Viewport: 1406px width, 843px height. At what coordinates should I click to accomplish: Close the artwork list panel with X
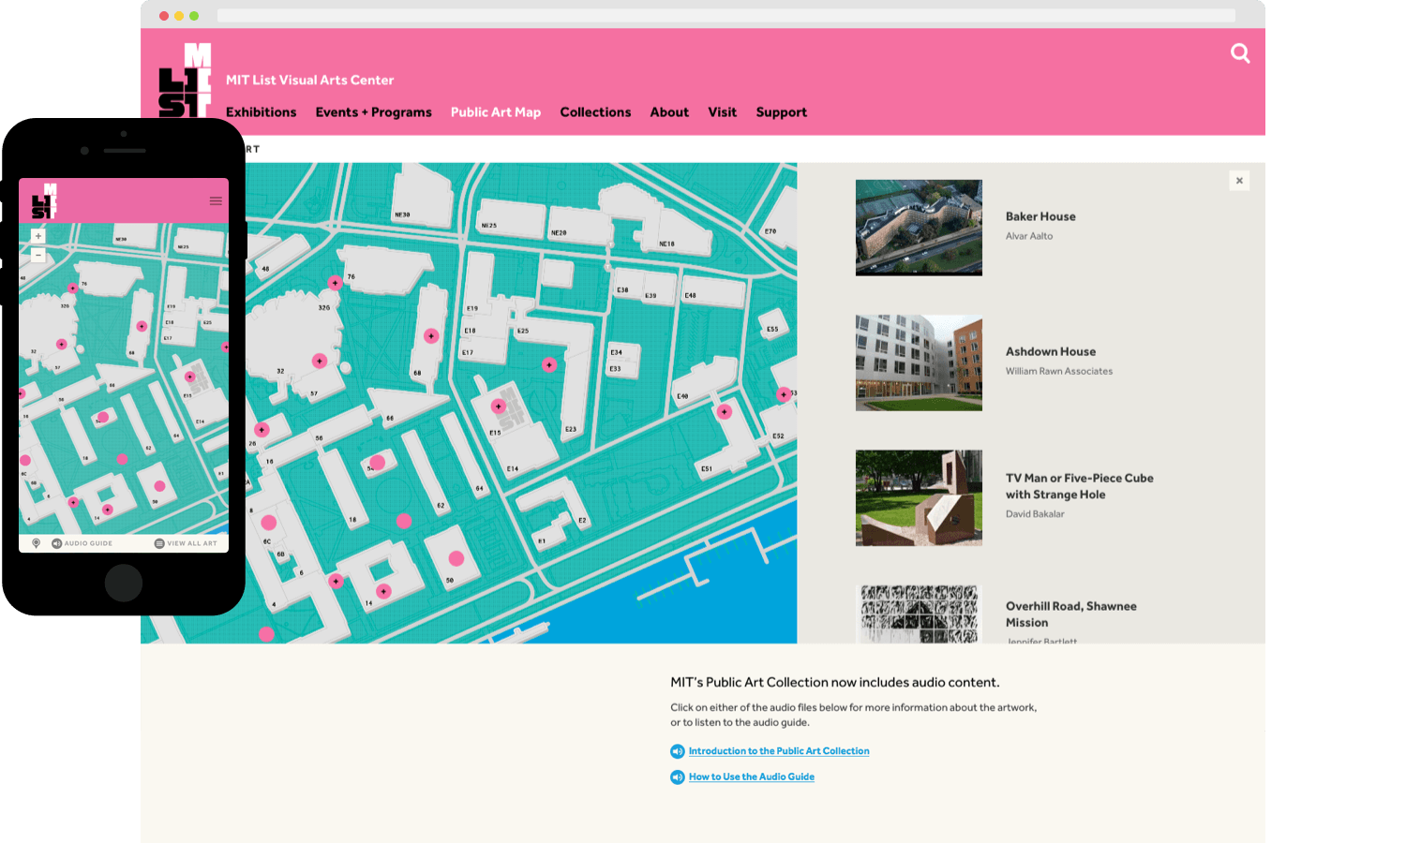coord(1239,181)
